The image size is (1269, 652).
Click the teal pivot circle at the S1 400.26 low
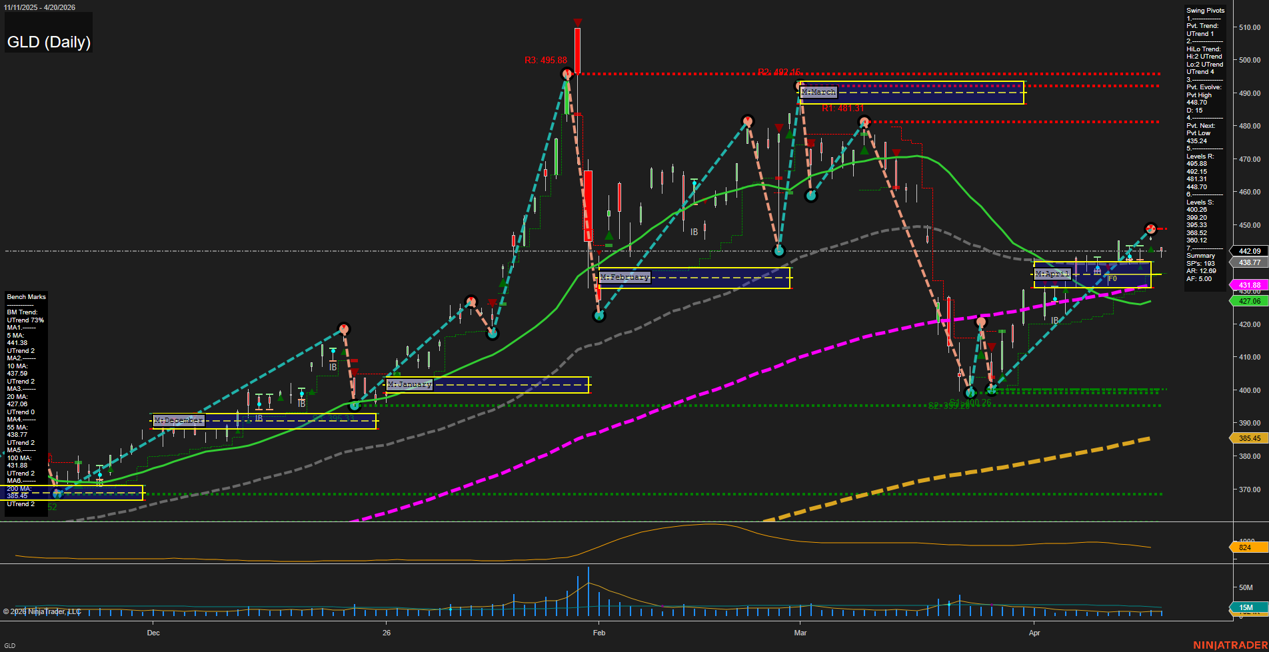[x=972, y=393]
